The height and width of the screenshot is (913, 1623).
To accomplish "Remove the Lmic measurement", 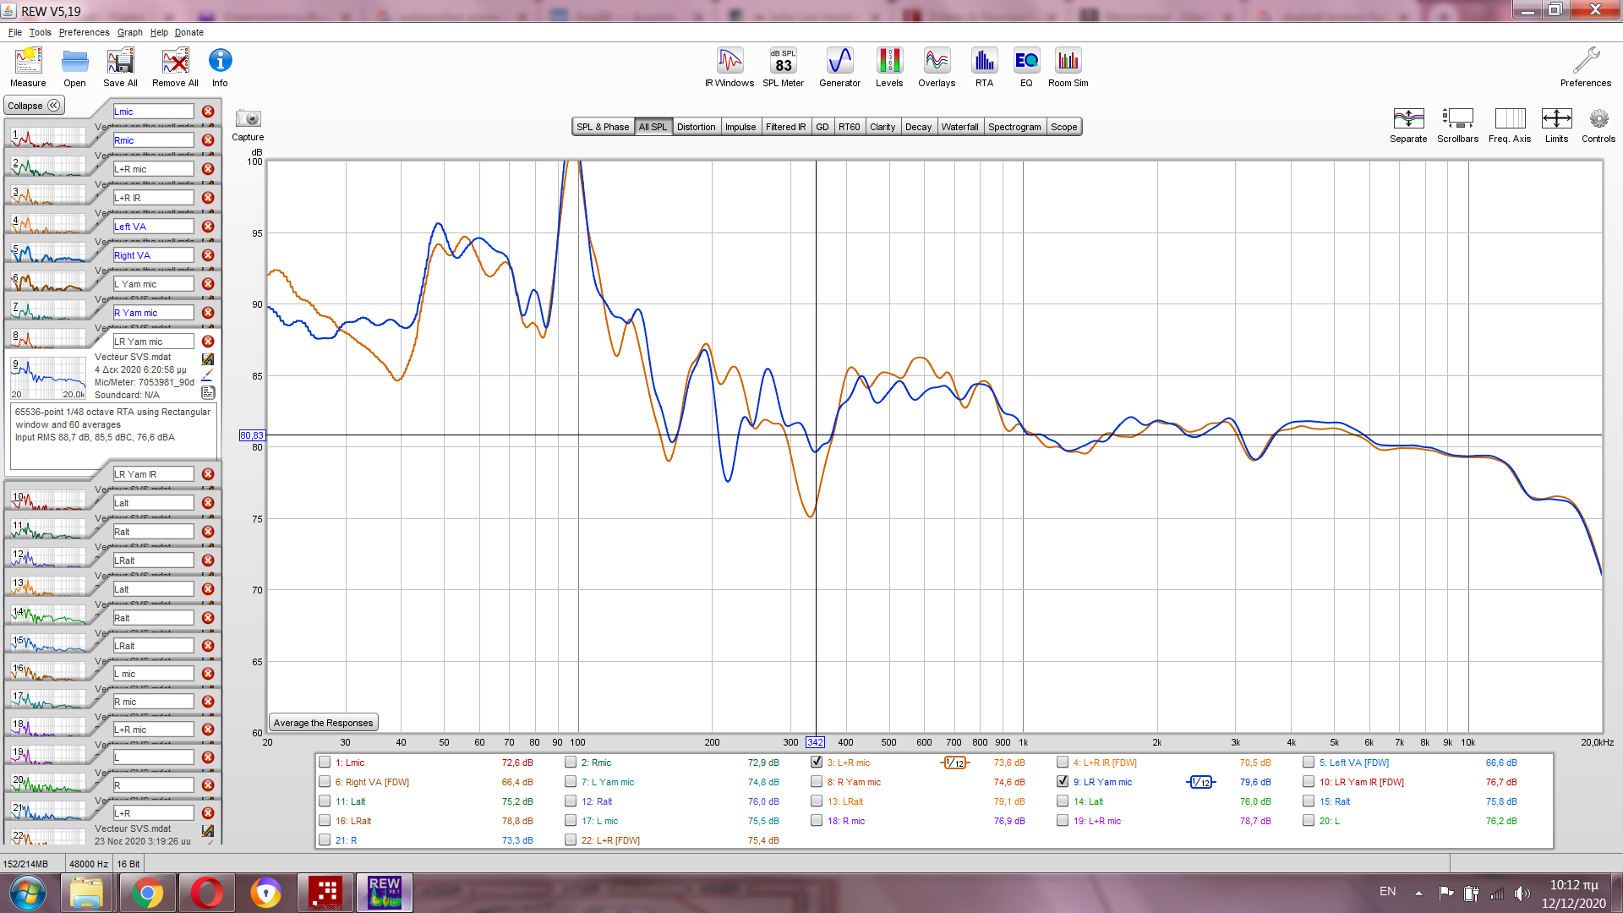I will tap(208, 112).
